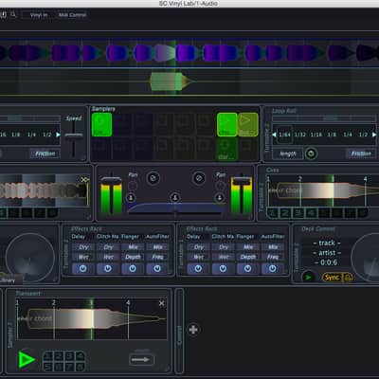Click the green play triangle in Transient sampler

[x=27, y=359]
